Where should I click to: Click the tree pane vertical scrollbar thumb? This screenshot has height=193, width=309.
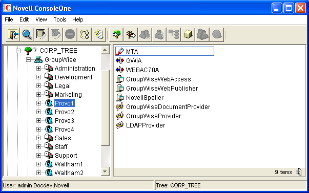[105, 108]
